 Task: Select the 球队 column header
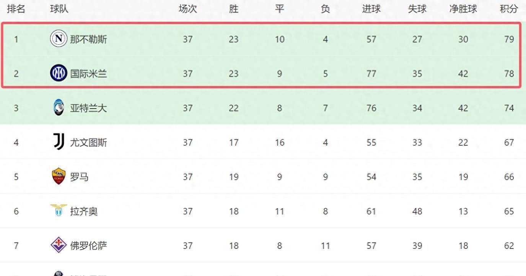point(59,9)
